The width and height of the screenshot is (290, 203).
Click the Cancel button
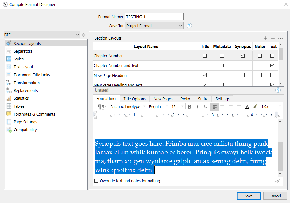pos(275,196)
